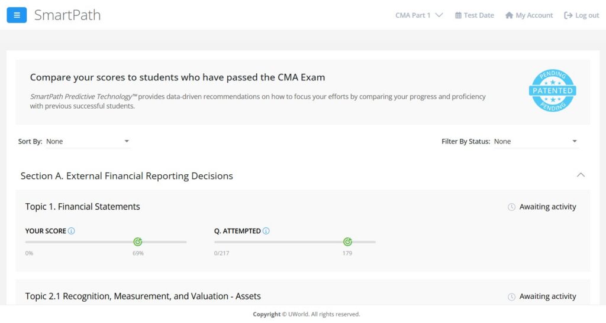Click the My Account home icon
This screenshot has height=323, width=606.
509,15
